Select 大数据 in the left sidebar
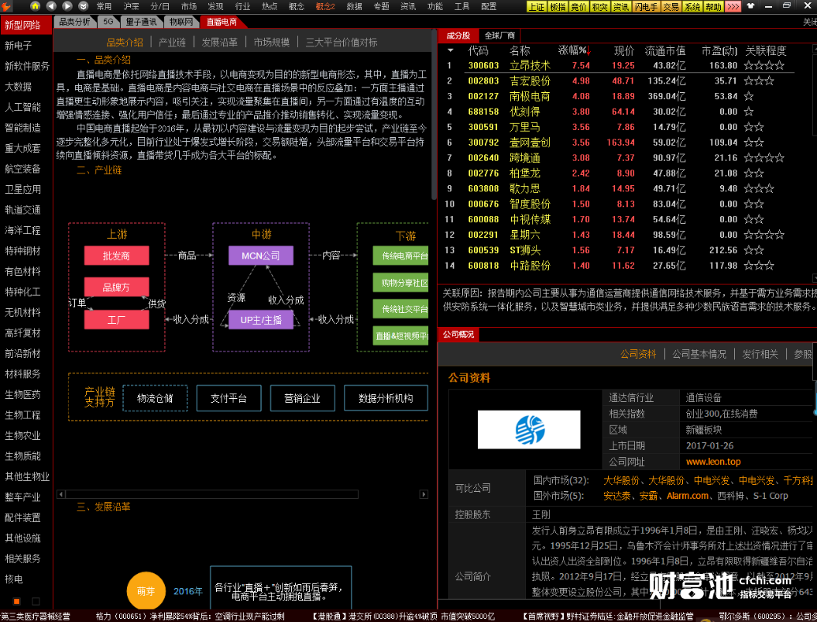The width and height of the screenshot is (817, 622). (26, 87)
